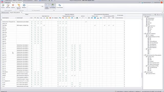This screenshot has height=92, width=164.
Task: Toggle the Интернет channel checkbox
Action: click(148, 61)
